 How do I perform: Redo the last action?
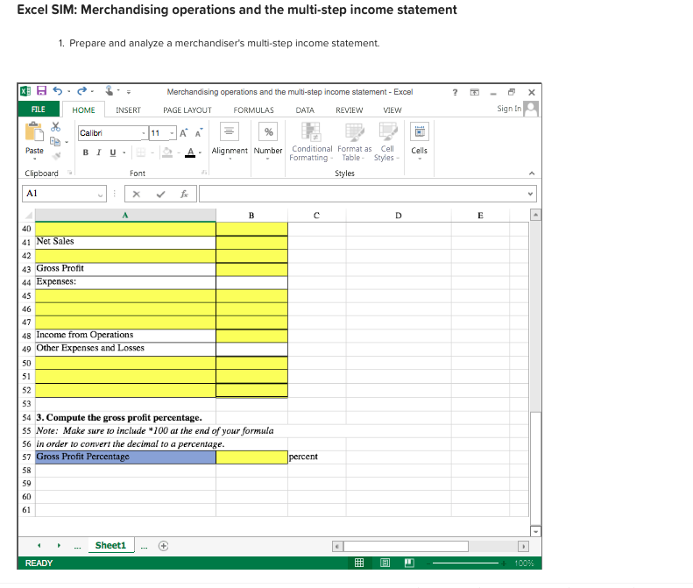[x=81, y=90]
